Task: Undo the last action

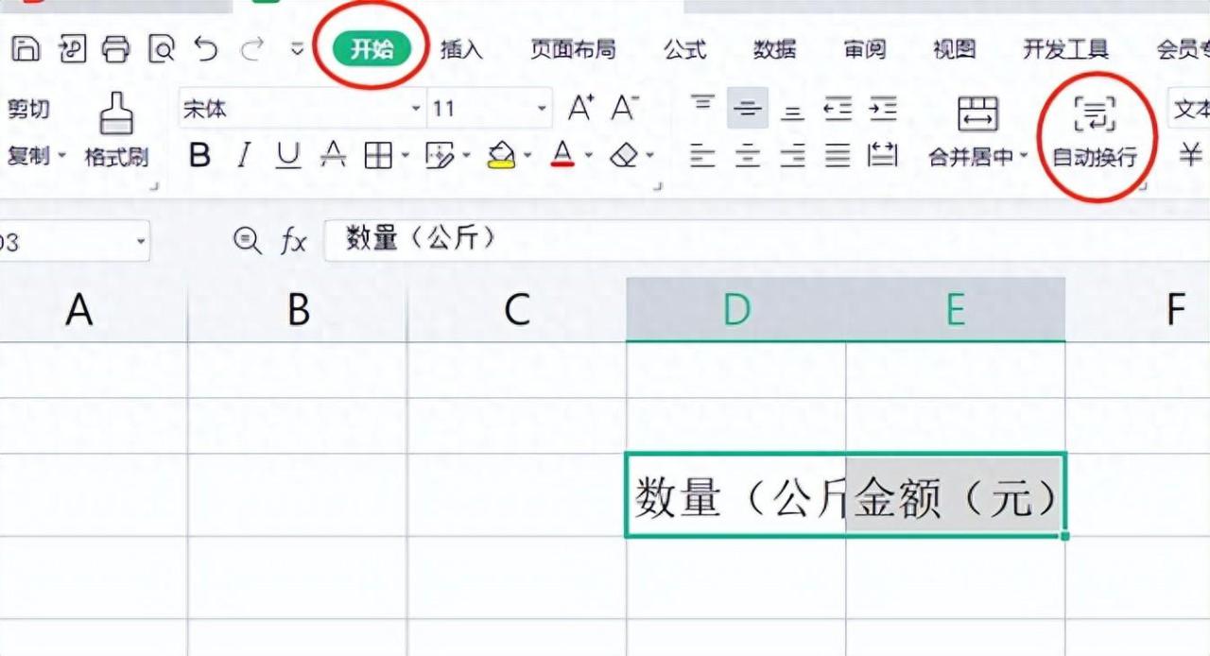Action: (x=205, y=48)
